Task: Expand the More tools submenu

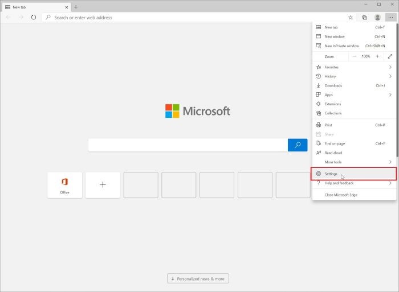Action: (x=354, y=162)
